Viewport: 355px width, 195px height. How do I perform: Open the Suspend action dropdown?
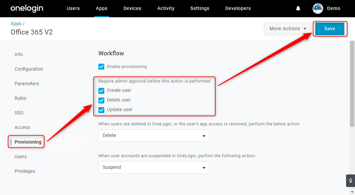(x=154, y=167)
